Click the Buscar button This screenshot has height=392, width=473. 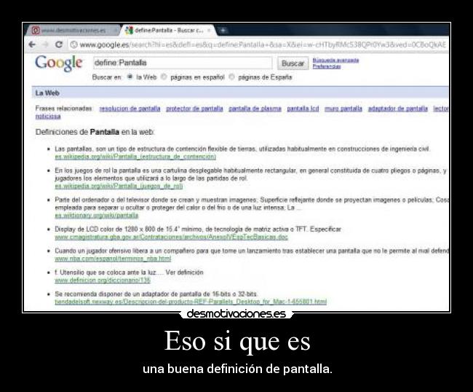pyautogui.click(x=293, y=63)
